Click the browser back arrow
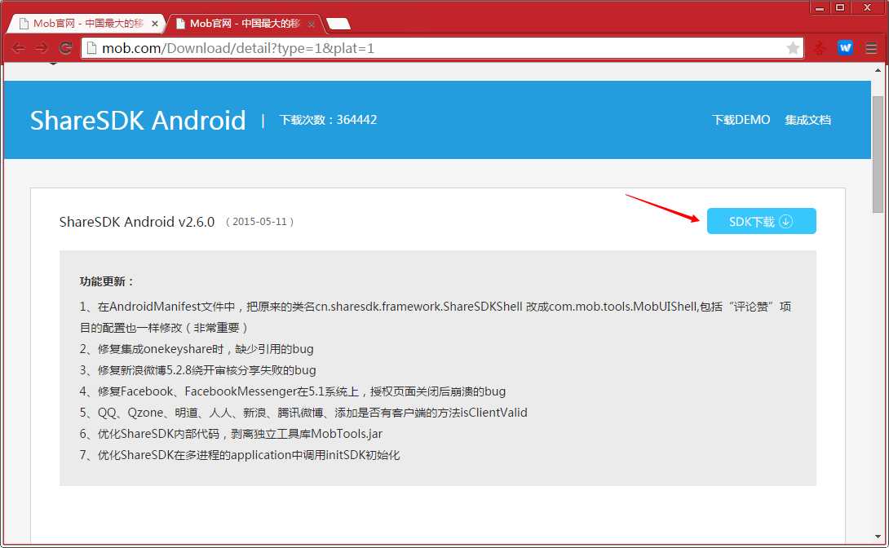Viewport: 889px width, 548px height. [18, 48]
